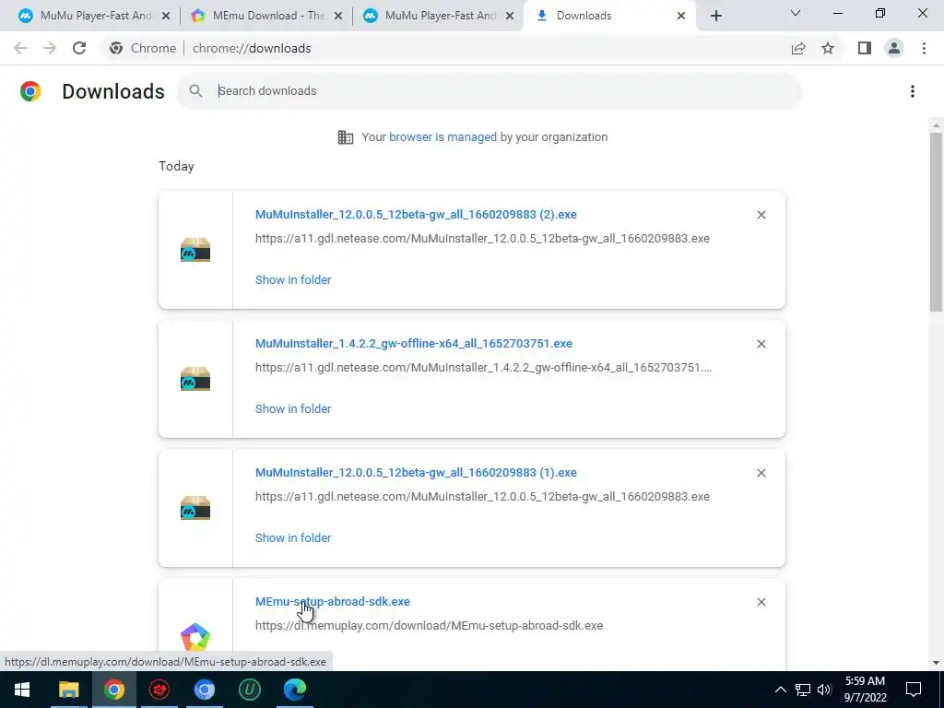Image resolution: width=944 pixels, height=708 pixels.
Task: Open the volume tray icon
Action: pos(824,690)
